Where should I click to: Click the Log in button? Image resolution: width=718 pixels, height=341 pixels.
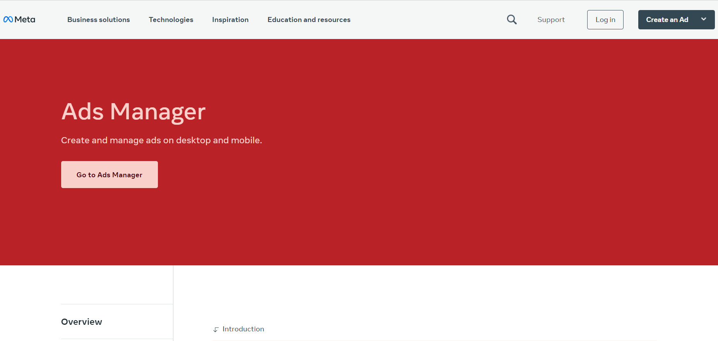pos(605,20)
